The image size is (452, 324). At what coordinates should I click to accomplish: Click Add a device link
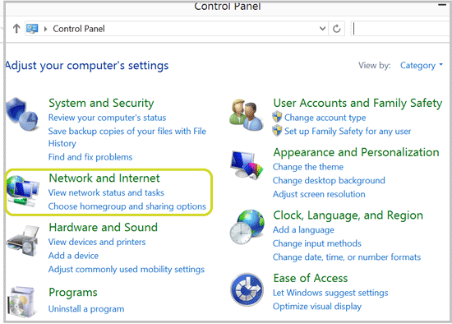pos(73,256)
